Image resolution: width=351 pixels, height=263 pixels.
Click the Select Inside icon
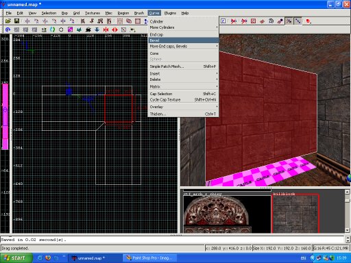pyautogui.click(x=109, y=21)
